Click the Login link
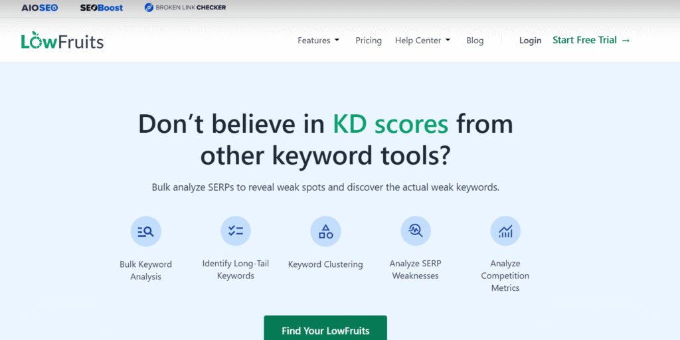Viewport: 680px width, 340px height. tap(530, 41)
